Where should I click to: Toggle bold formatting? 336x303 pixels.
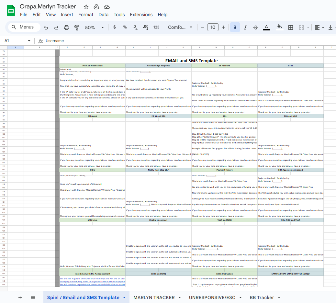235,27
